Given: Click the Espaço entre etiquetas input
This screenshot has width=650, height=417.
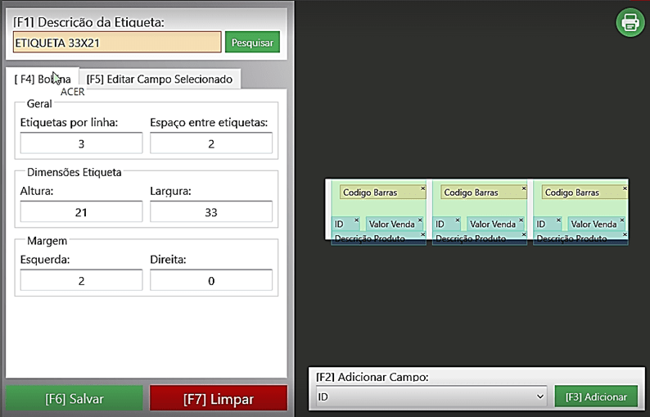Looking at the screenshot, I should click(x=211, y=143).
